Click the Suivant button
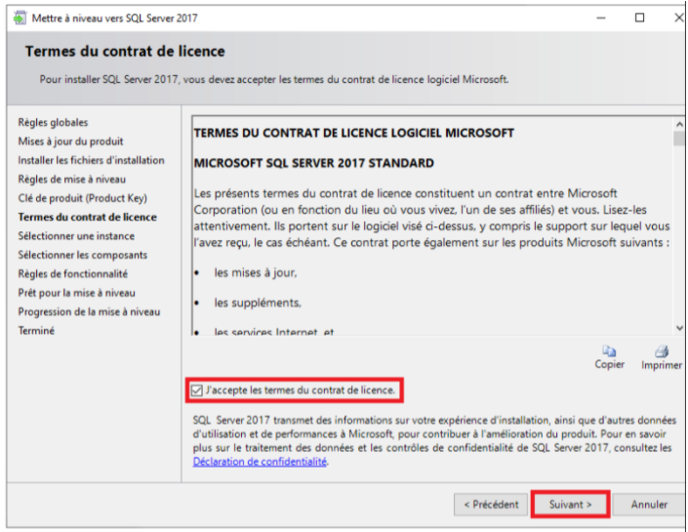Image resolution: width=688 pixels, height=532 pixels. (570, 505)
